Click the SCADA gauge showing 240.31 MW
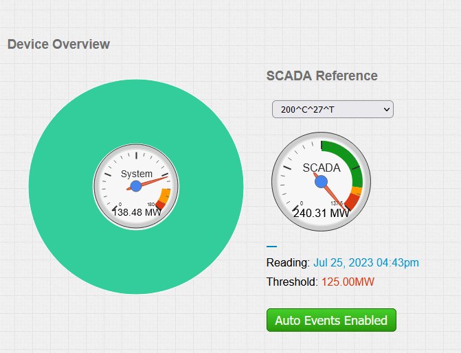 [321, 181]
